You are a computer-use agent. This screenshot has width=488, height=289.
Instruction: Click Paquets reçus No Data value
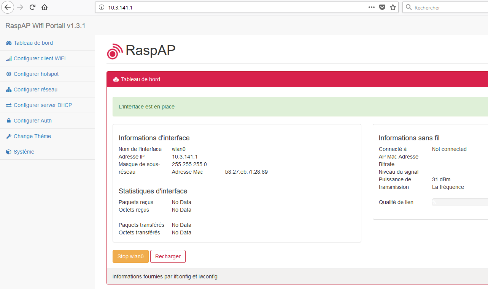pyautogui.click(x=181, y=202)
